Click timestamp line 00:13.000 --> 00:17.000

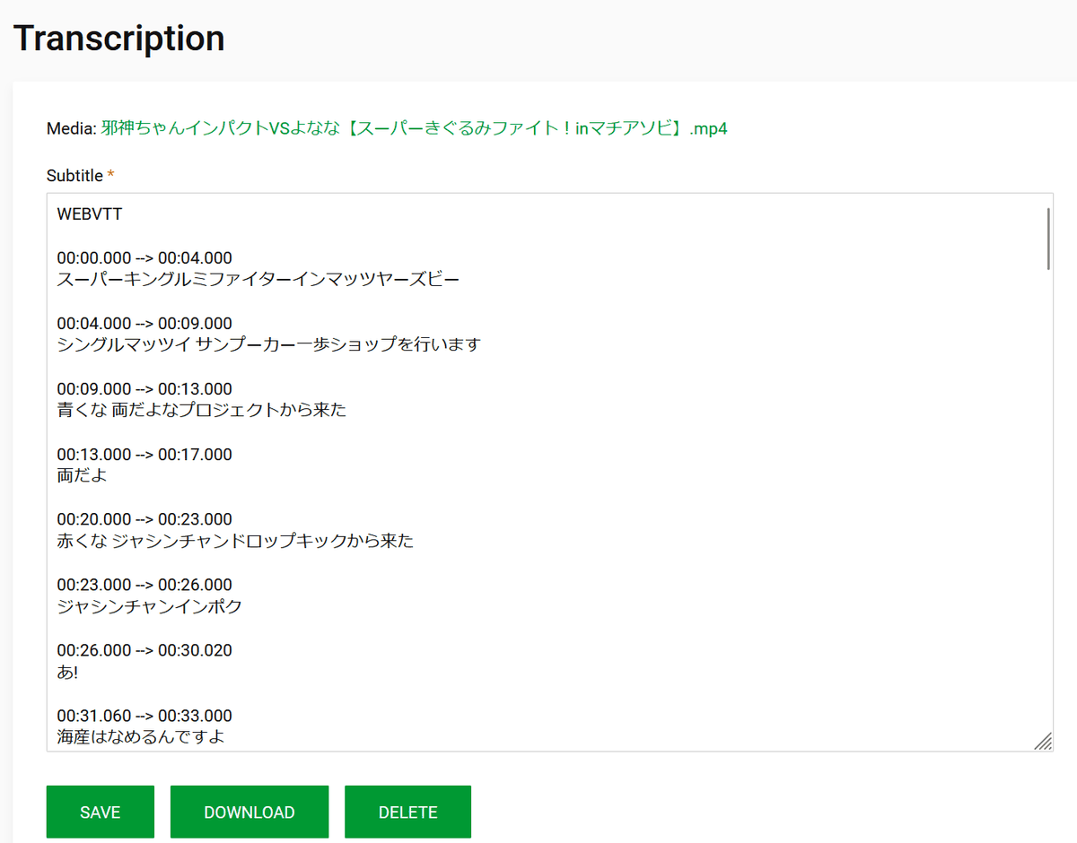144,455
